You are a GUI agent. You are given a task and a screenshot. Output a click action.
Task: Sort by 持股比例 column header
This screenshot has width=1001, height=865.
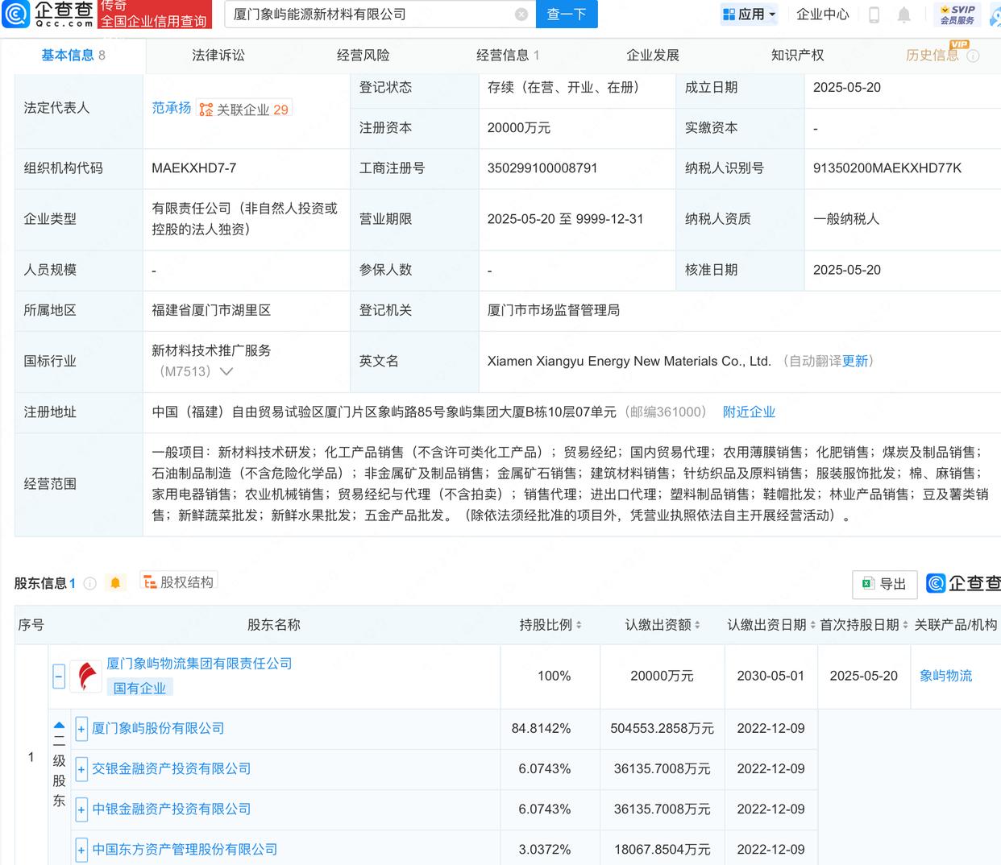pos(550,624)
